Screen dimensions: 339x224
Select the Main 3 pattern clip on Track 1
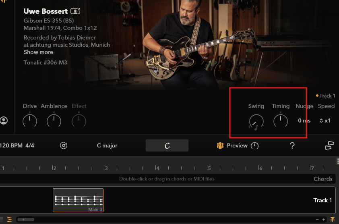point(78,200)
